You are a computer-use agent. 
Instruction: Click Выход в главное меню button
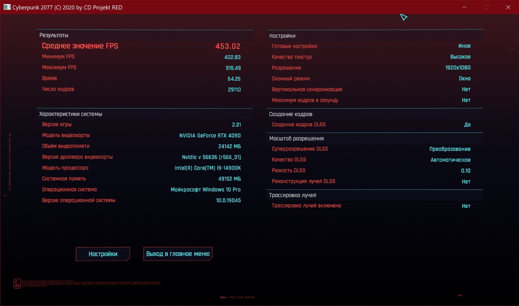click(178, 254)
